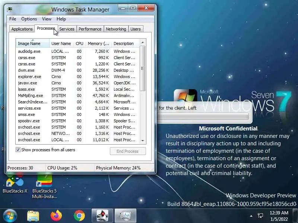Select the javaw.exe process
Image resolution: width=298 pixels, height=223 pixels.
point(77,83)
